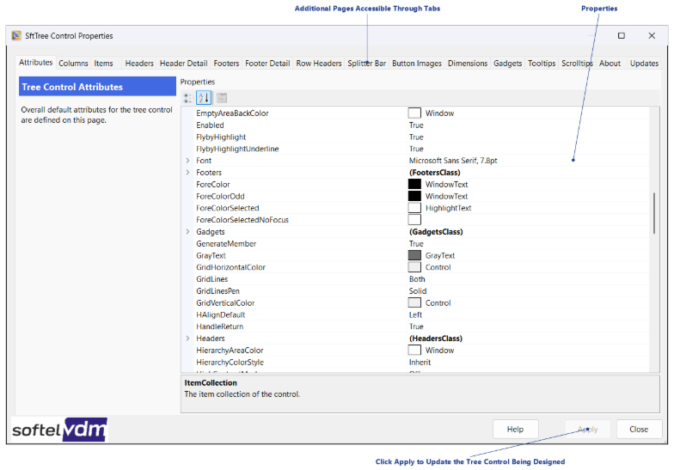Click the HAlignDefault value Left
This screenshot has width=674, height=470.
tap(415, 314)
